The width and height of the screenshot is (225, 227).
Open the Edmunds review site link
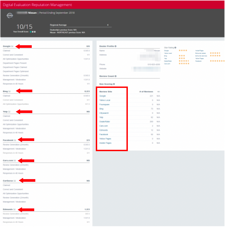pyautogui.click(x=103, y=130)
